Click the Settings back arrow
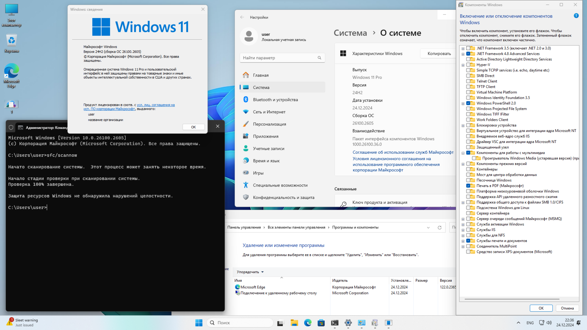This screenshot has width=587, height=330. tap(242, 17)
